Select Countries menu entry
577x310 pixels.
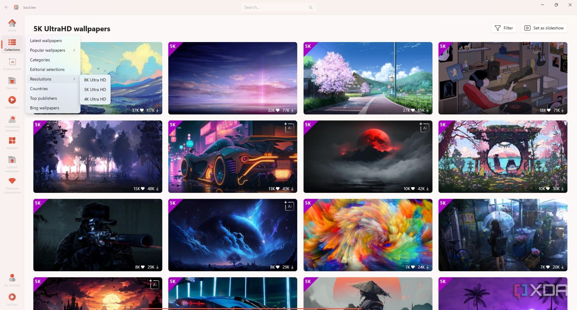point(53,89)
